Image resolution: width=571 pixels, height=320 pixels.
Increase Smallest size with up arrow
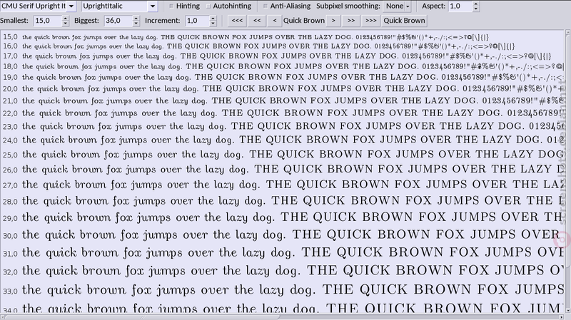point(65,19)
